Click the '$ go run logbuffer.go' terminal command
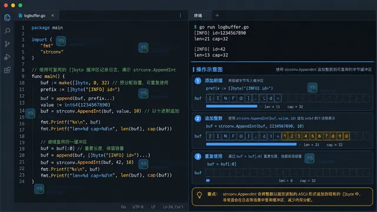Screen dimensions: 377x212 coord(221,27)
